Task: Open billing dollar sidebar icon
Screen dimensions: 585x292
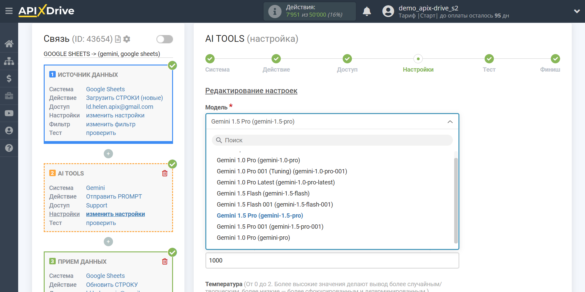Action: (9, 78)
